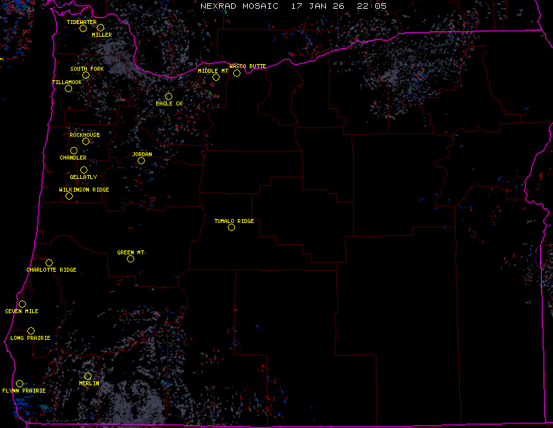Screen dimensions: 553x428
Task: Click the South Fork circle marker
Action: [x=86, y=75]
